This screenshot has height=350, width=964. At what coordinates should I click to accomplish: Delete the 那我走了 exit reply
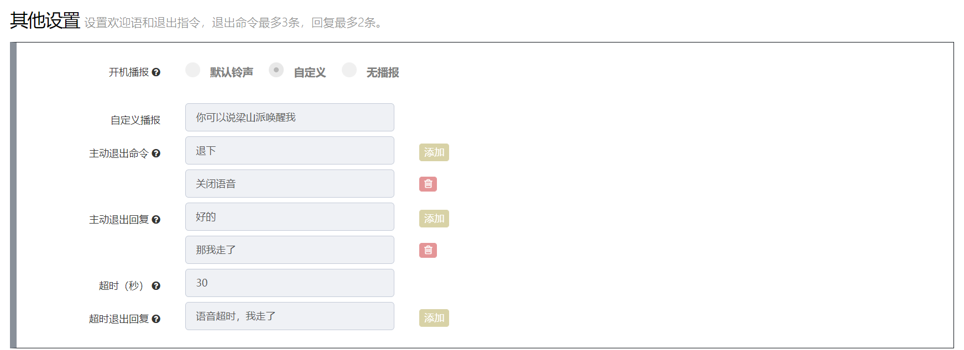point(428,250)
